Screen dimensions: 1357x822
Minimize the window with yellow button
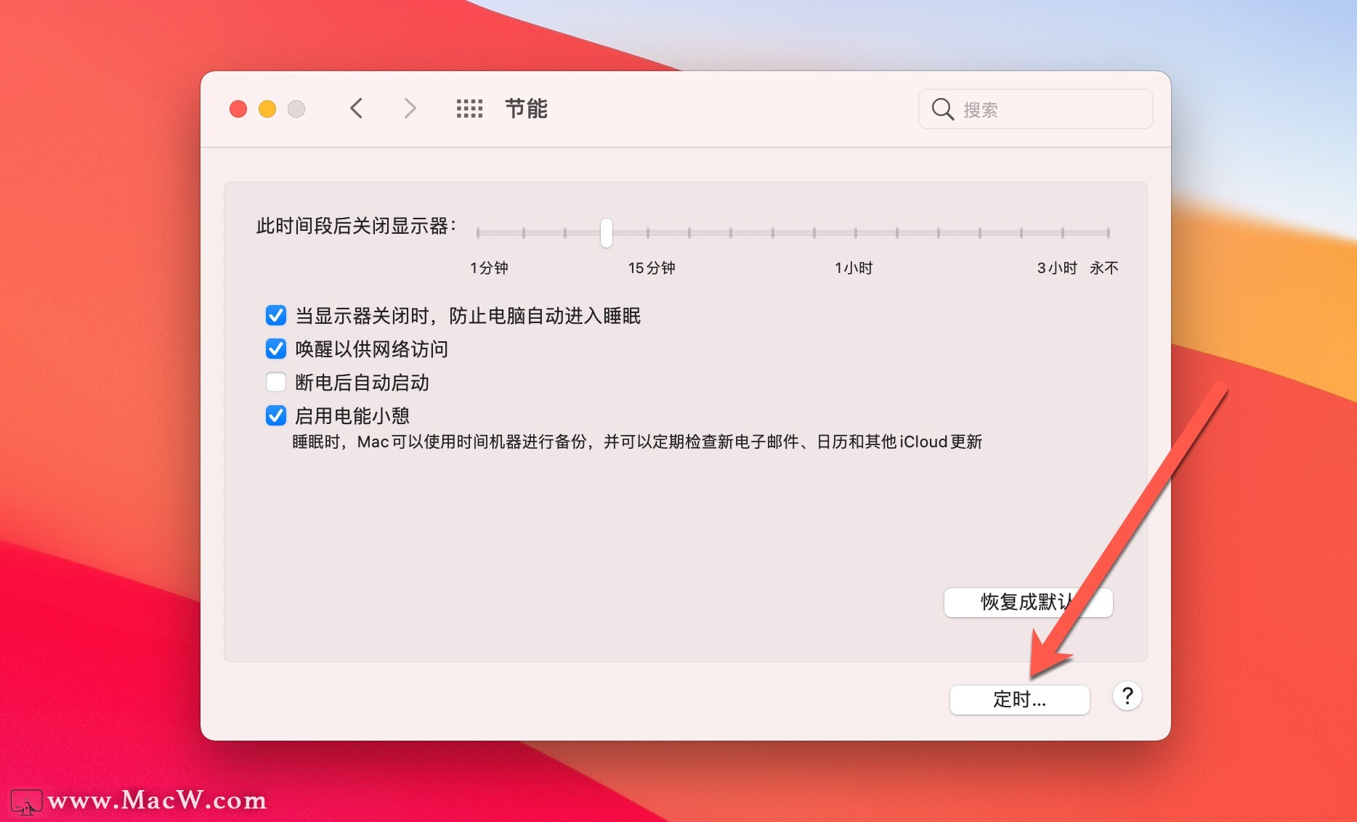[x=267, y=109]
